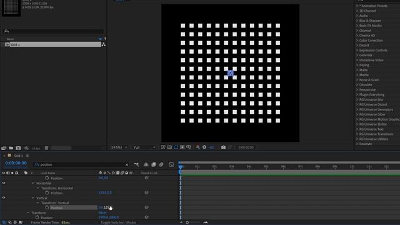This screenshot has height=225, width=400.
Task: Click the Reset Exposure icon
Action: pos(204,147)
